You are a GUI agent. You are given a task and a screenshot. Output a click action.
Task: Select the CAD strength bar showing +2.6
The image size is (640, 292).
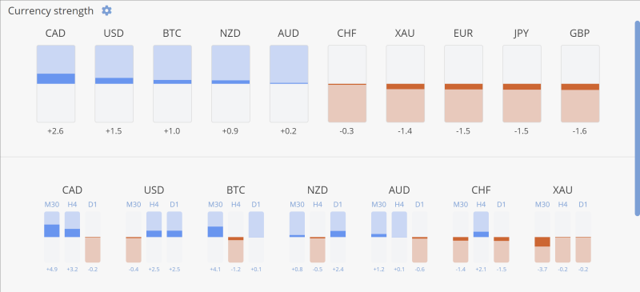coord(56,84)
